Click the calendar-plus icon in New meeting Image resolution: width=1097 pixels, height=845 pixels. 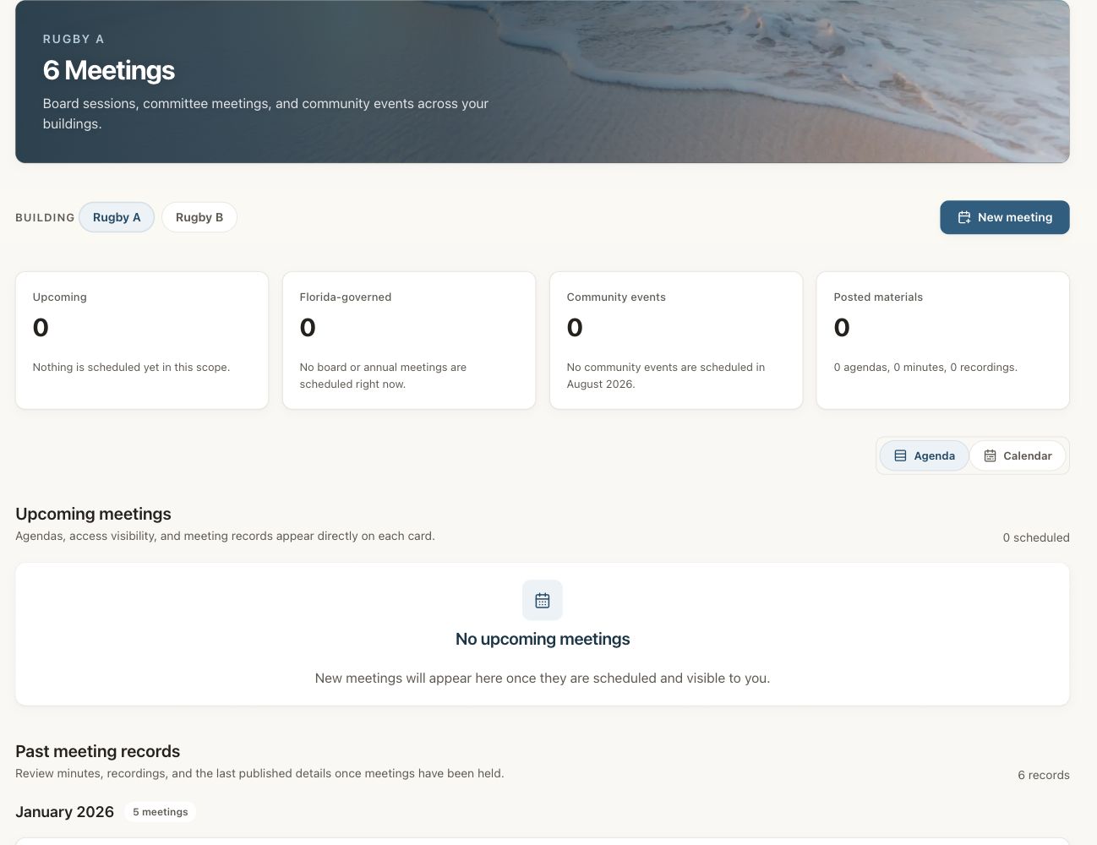pos(963,217)
